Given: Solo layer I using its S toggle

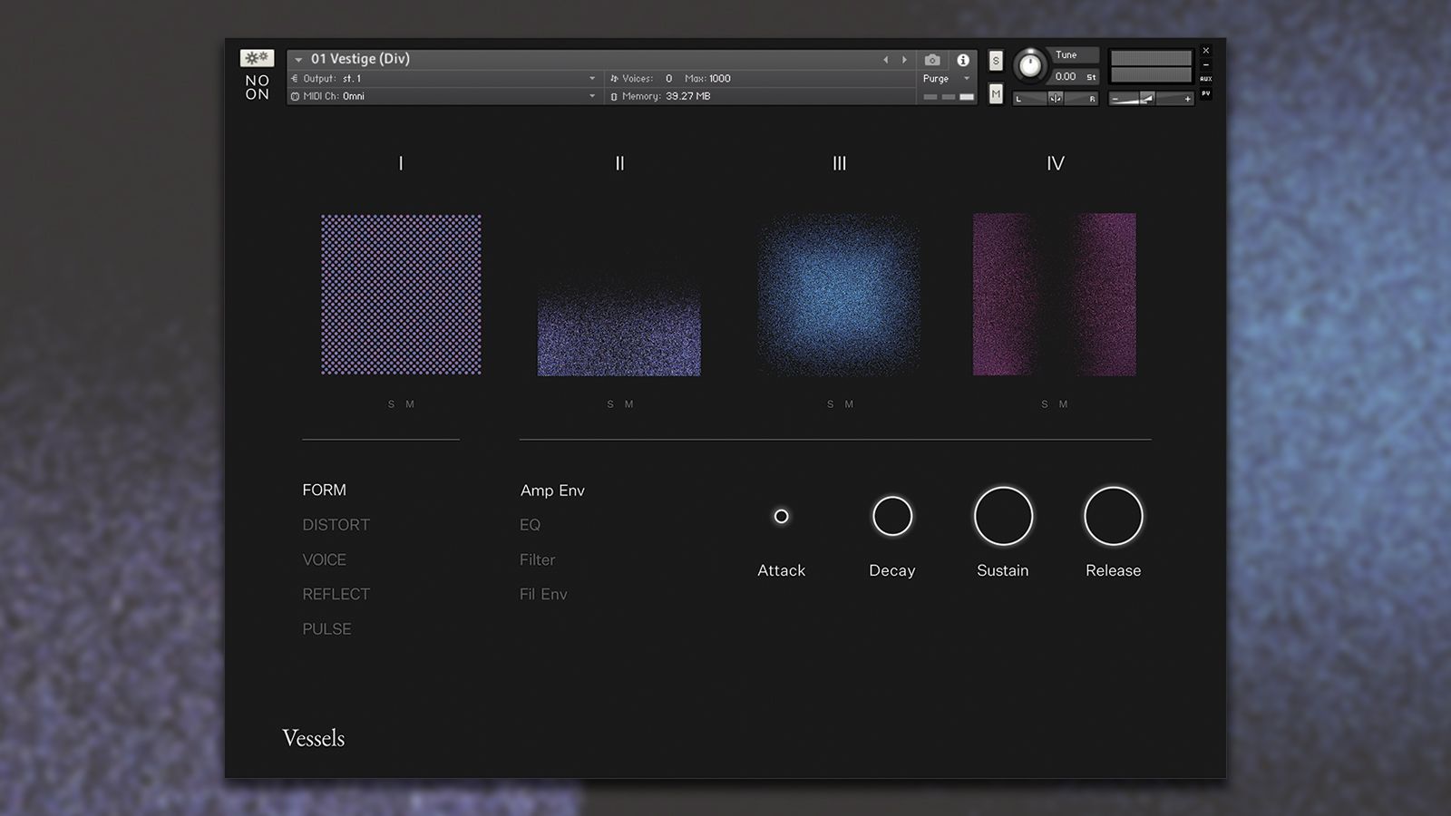Looking at the screenshot, I should 391,404.
